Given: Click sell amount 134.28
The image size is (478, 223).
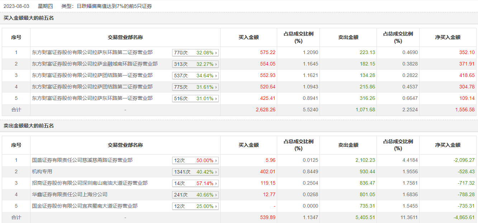Looking at the screenshot, I should pos(367,75).
